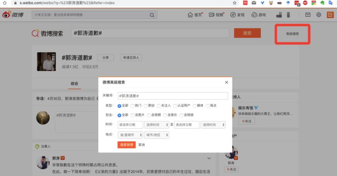The image size is (337, 176).
Task: Click the Google Translate extension icon
Action: [331, 3]
